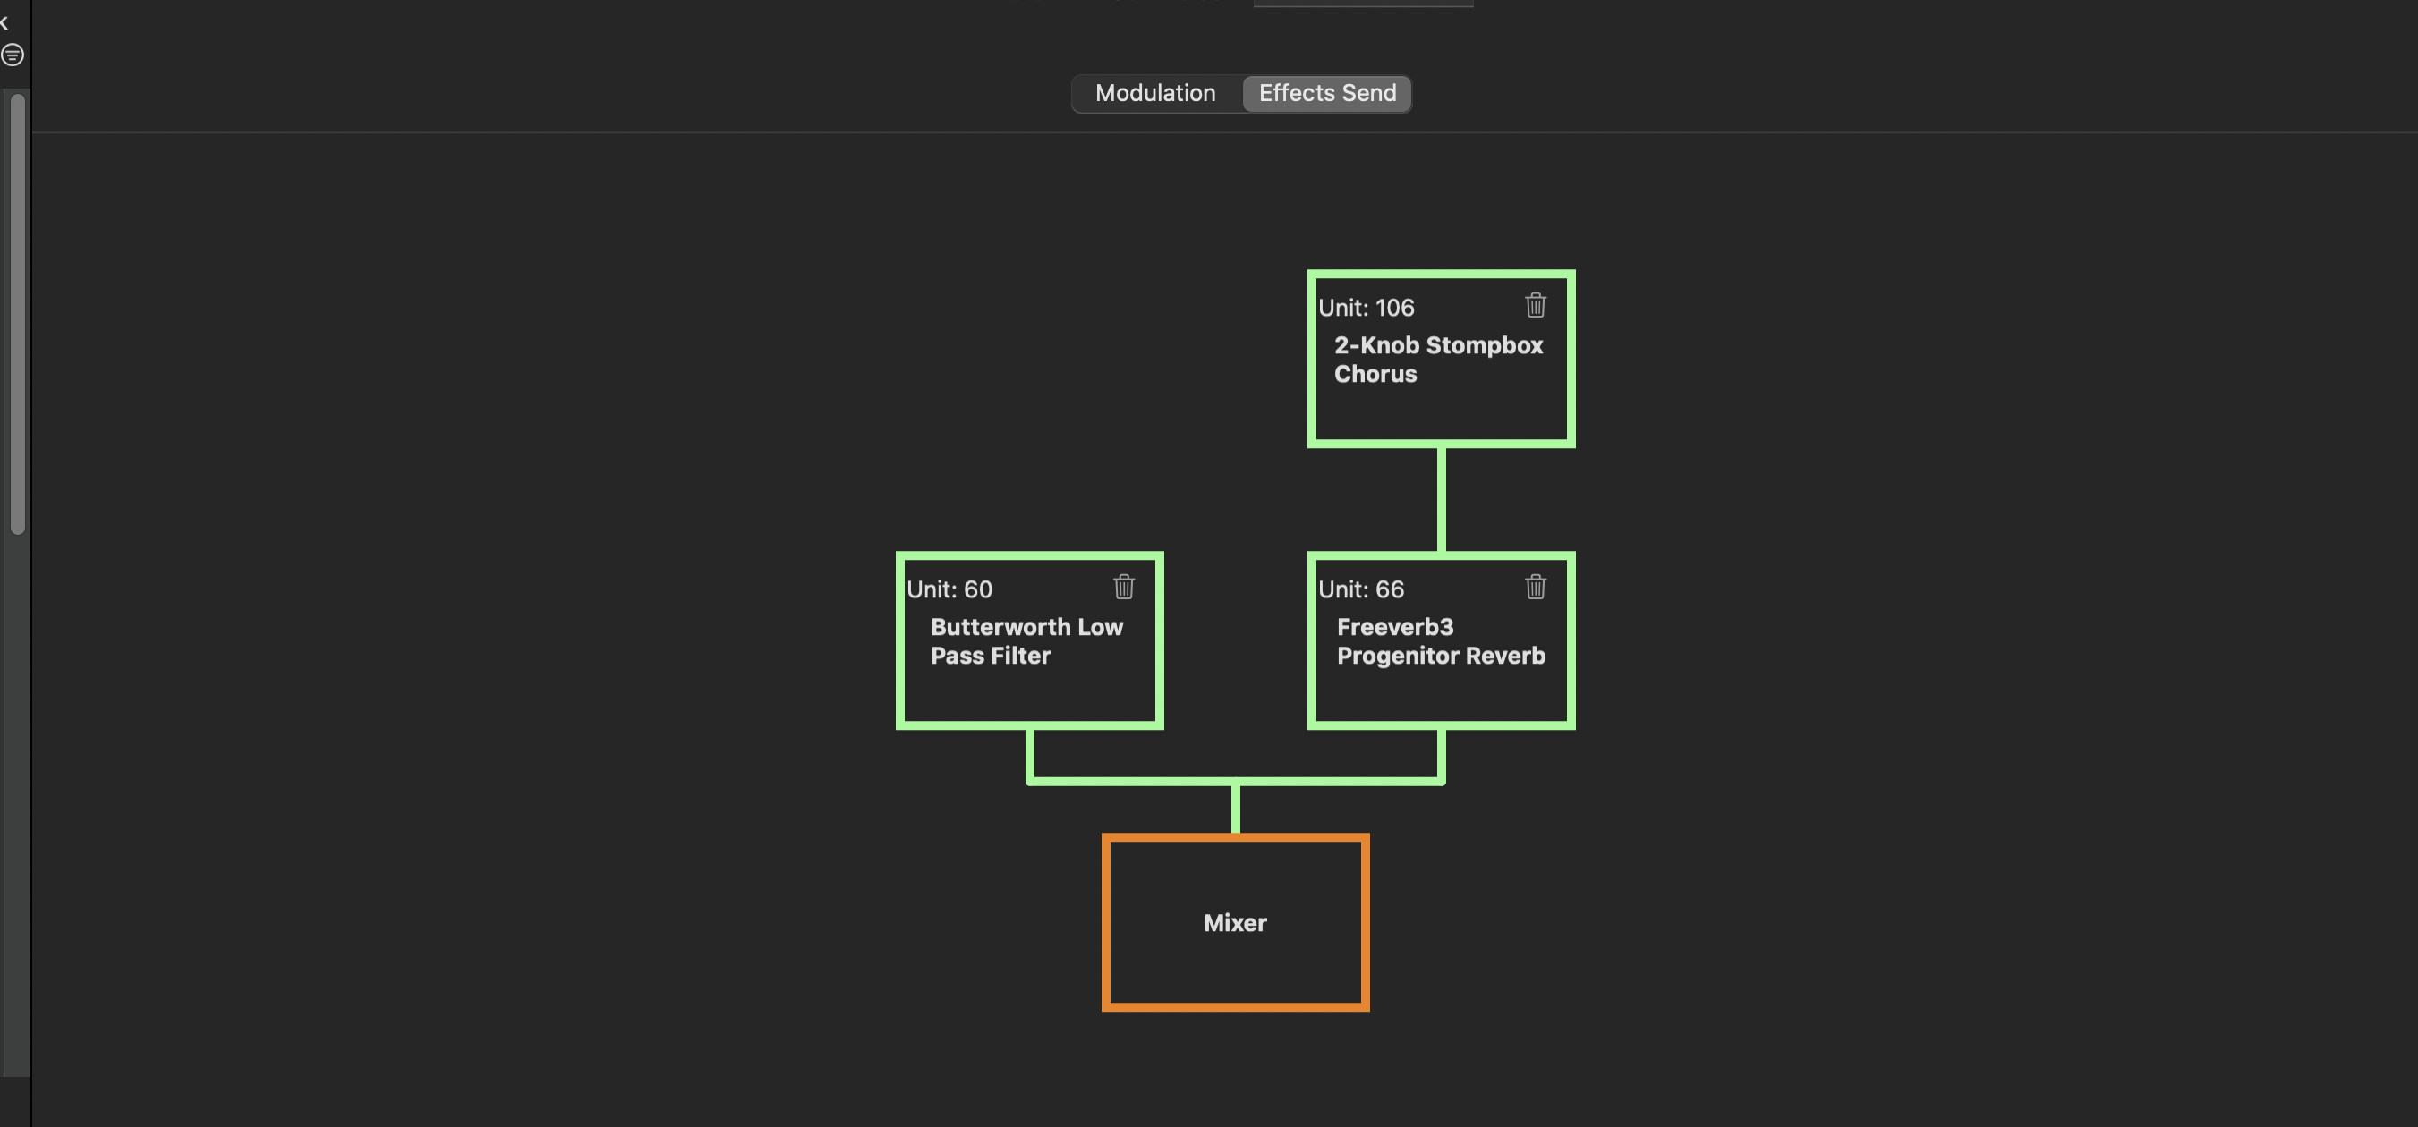Click the connector line entering Mixer
This screenshot has width=2418, height=1127.
click(x=1235, y=809)
